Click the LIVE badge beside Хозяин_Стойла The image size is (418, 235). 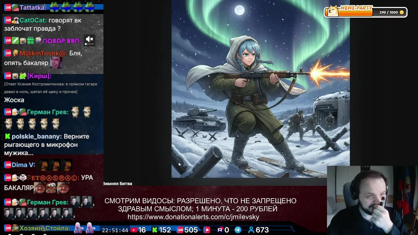[x=8, y=228]
